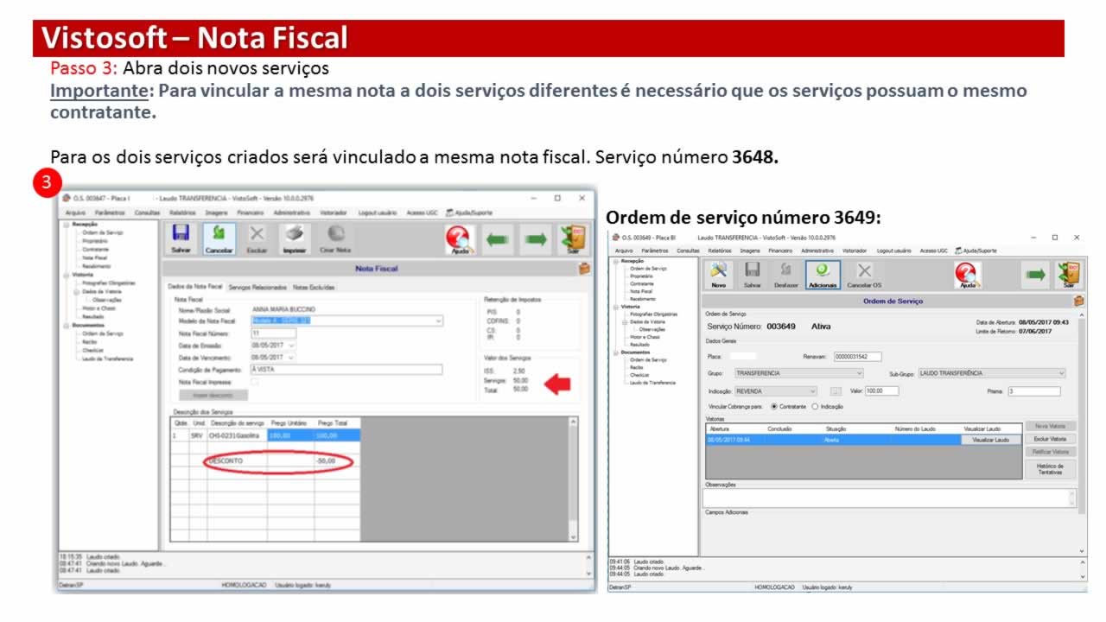Screen dimensions: 1106x622
Task: Toggle Nota Fiscal Impressa checkbox
Action: [x=254, y=382]
